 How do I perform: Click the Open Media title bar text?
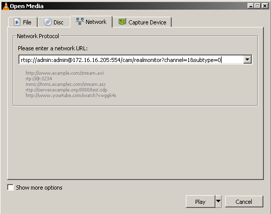pos(26,6)
